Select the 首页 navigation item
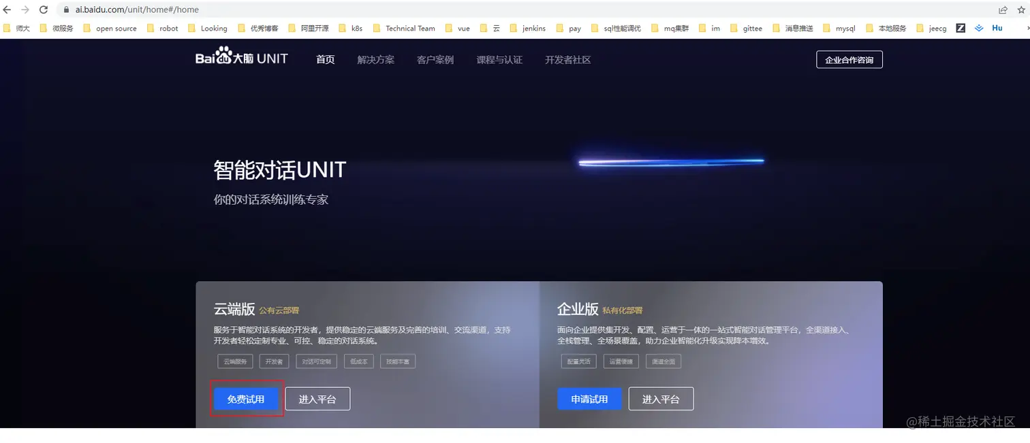 coord(326,60)
